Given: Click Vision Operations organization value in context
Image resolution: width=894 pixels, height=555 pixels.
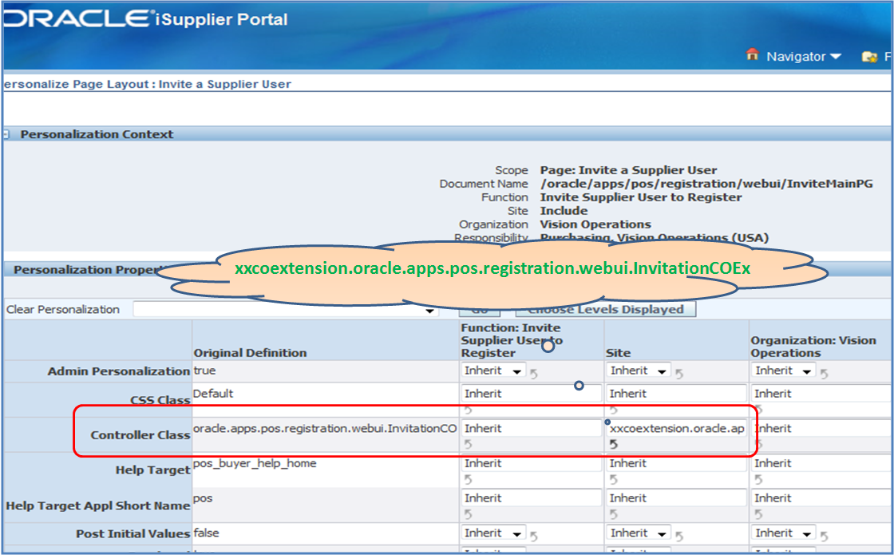Looking at the screenshot, I should 595,224.
